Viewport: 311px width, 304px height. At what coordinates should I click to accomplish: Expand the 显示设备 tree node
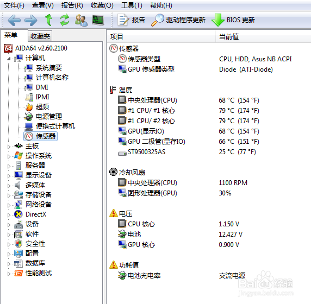[x=9, y=176]
